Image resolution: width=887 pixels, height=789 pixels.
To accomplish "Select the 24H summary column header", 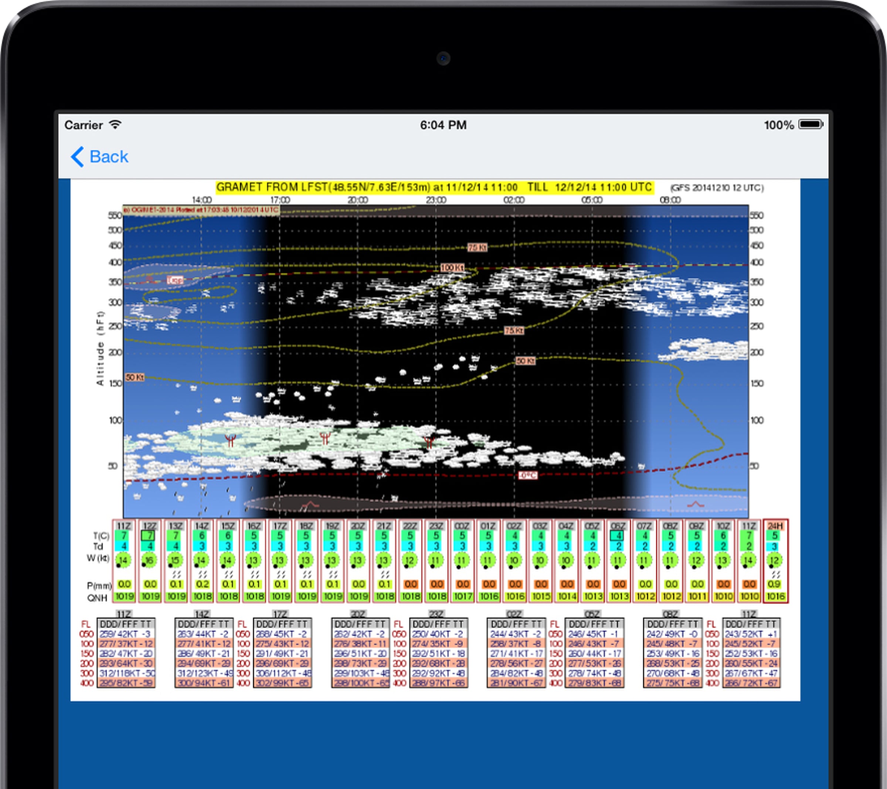I will (775, 526).
